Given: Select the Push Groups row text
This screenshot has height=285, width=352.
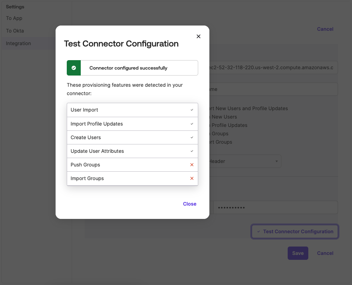Looking at the screenshot, I should pos(85,165).
